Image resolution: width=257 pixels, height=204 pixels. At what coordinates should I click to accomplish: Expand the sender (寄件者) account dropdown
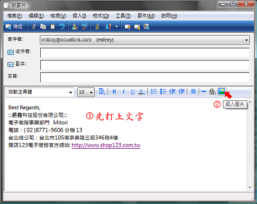coord(246,40)
